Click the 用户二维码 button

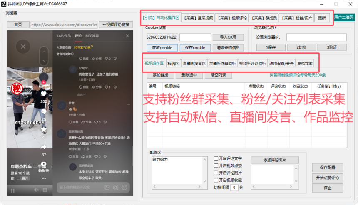click(344, 17)
